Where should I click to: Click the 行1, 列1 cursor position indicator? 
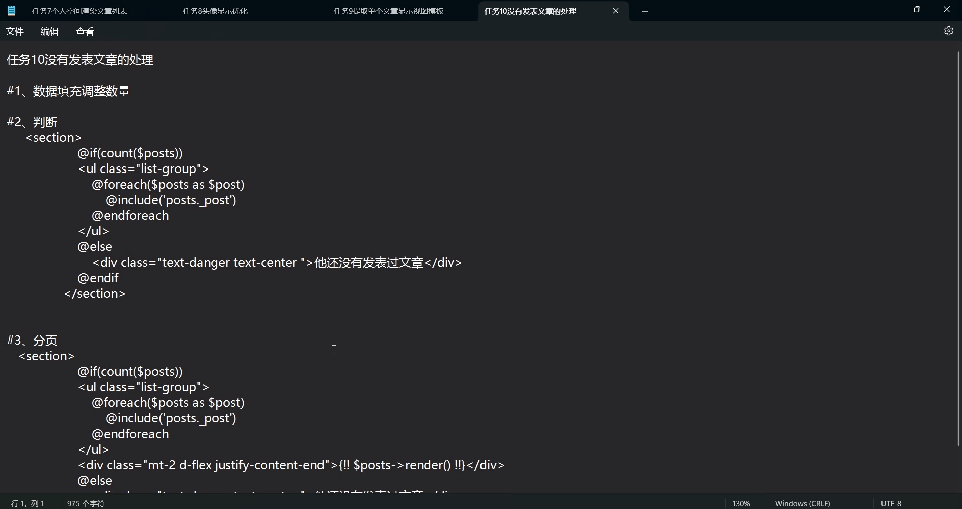(x=28, y=503)
